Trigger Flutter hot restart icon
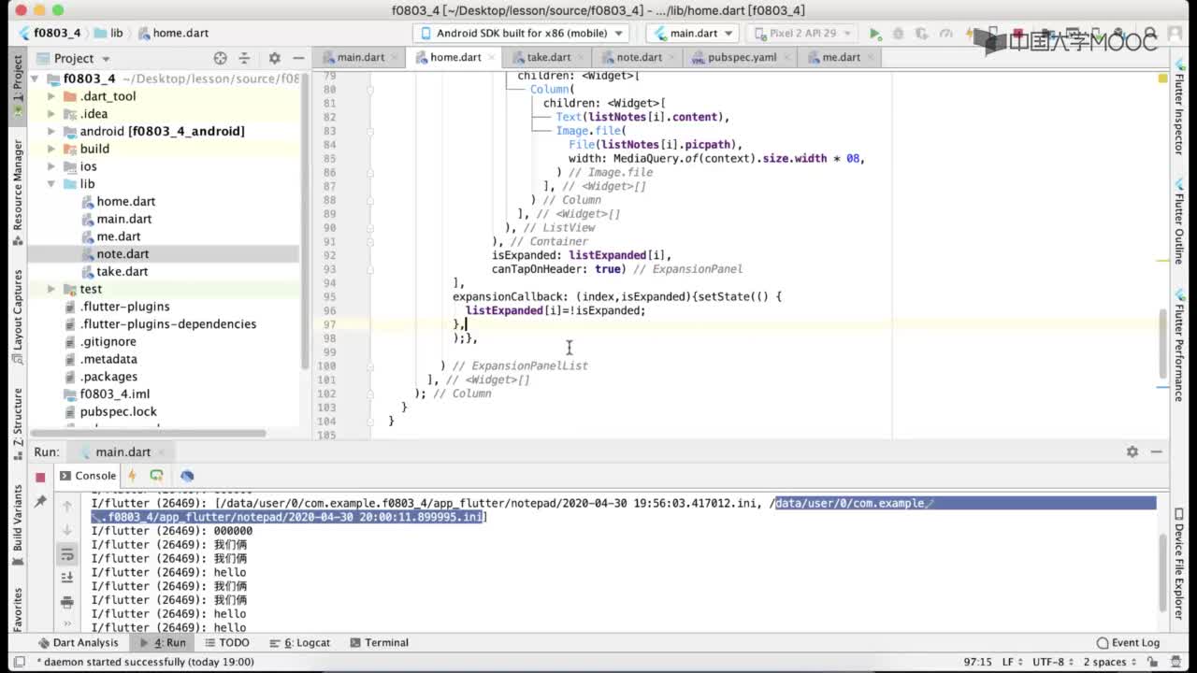1197x673 pixels. point(156,476)
